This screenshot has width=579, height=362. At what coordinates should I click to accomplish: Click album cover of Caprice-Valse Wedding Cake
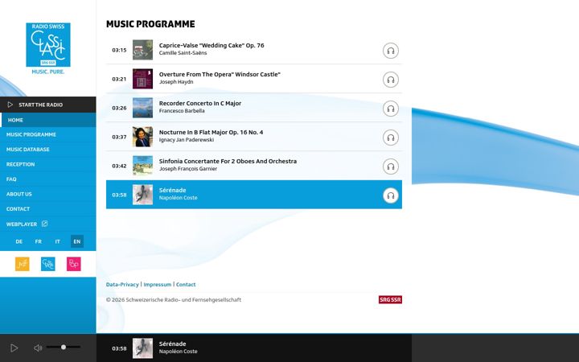click(142, 50)
